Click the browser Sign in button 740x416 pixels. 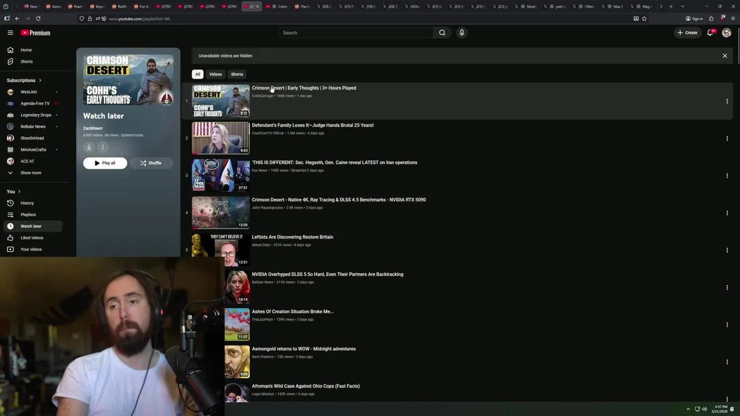(694, 18)
